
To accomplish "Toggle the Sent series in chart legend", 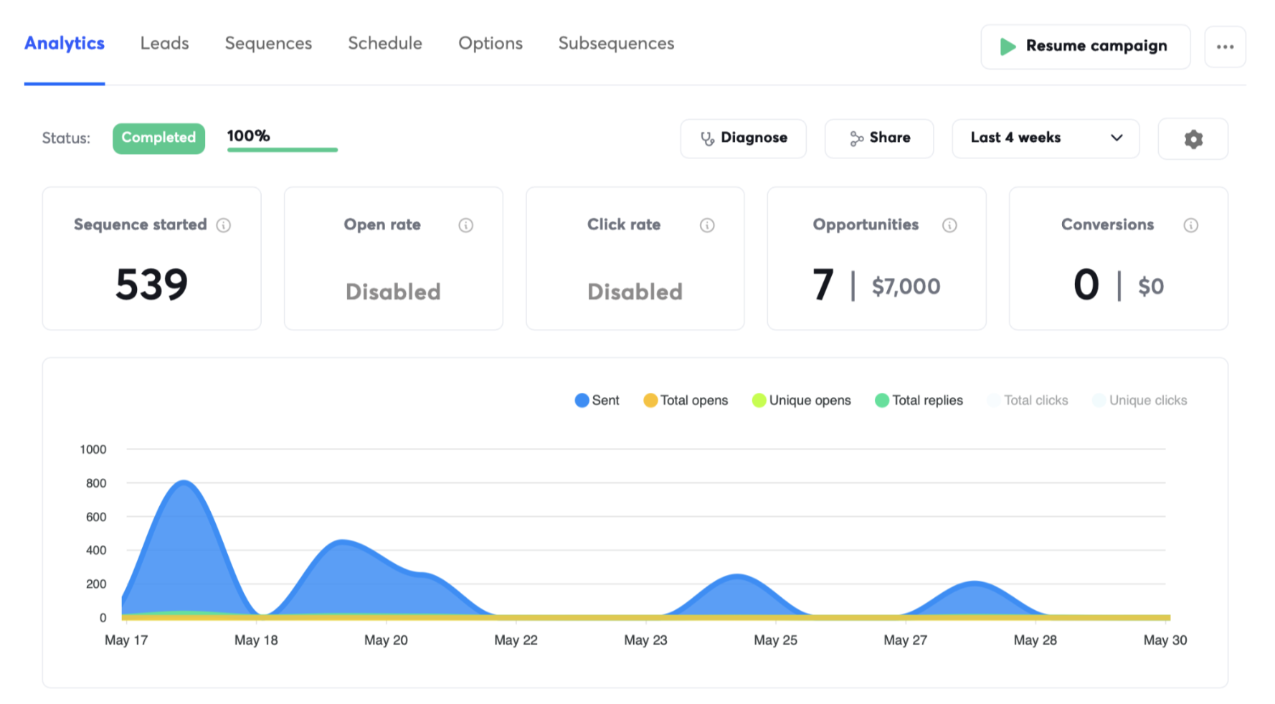I will coord(597,400).
